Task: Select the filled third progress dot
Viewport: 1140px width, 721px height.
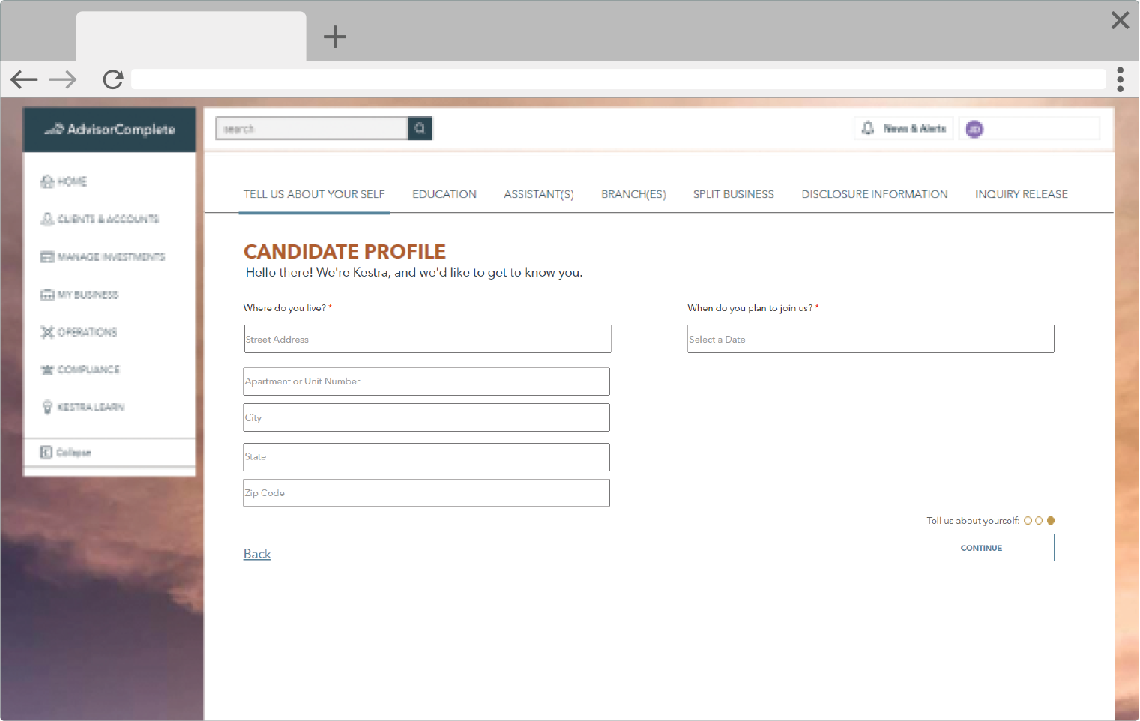Action: pos(1051,521)
